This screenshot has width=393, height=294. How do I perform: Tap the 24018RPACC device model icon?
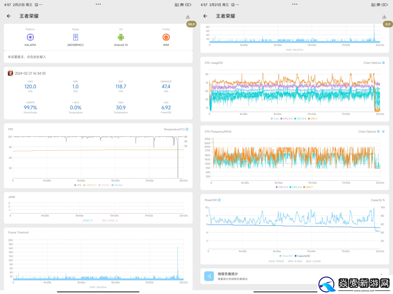pyautogui.click(x=75, y=37)
